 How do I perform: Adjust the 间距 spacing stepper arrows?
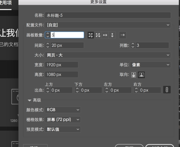click(48, 45)
